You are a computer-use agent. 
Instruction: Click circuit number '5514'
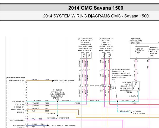click(x=47, y=111)
